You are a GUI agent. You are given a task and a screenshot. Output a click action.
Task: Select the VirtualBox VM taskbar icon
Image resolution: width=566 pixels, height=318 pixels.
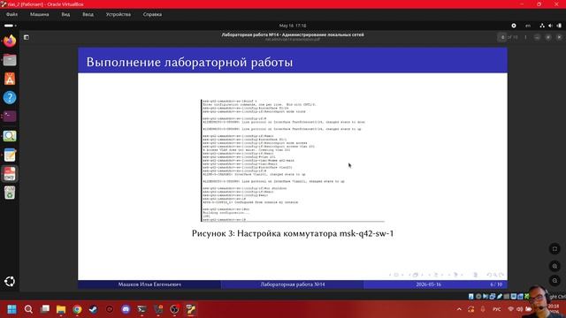[191, 309]
